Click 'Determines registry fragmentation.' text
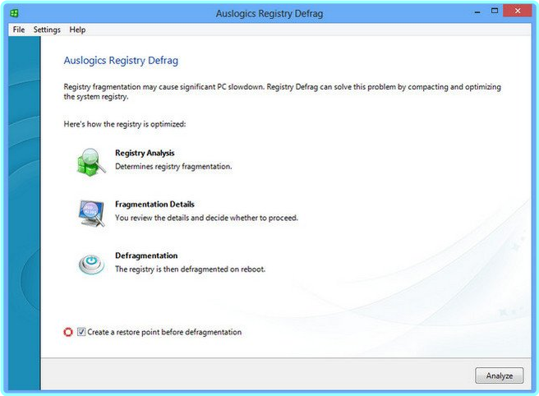This screenshot has width=539, height=396. pos(173,167)
